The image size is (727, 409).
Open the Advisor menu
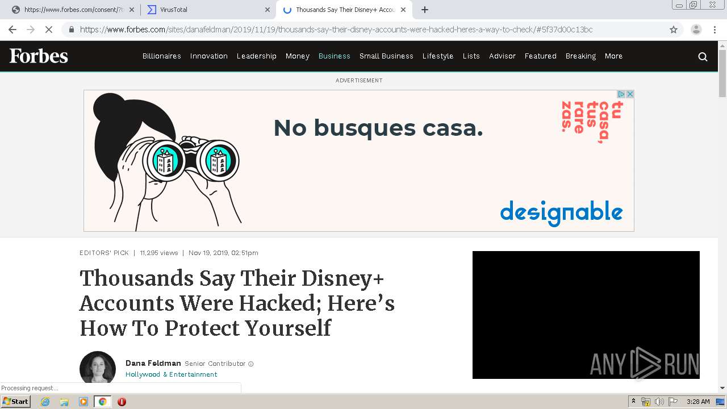(x=503, y=56)
